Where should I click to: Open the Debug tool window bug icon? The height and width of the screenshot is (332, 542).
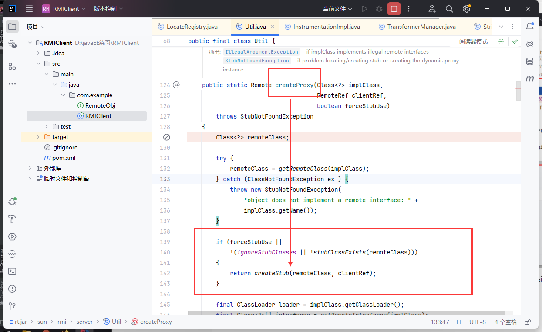(x=12, y=202)
